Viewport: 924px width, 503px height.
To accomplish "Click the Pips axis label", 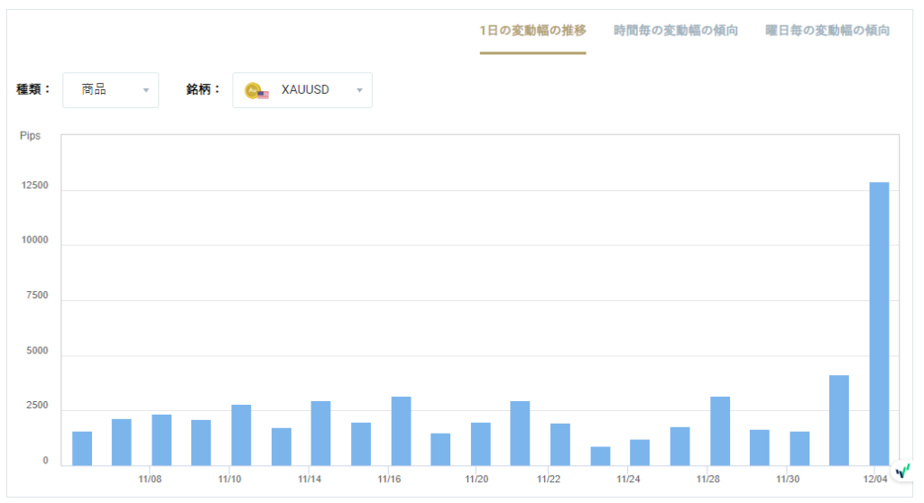I will click(30, 136).
